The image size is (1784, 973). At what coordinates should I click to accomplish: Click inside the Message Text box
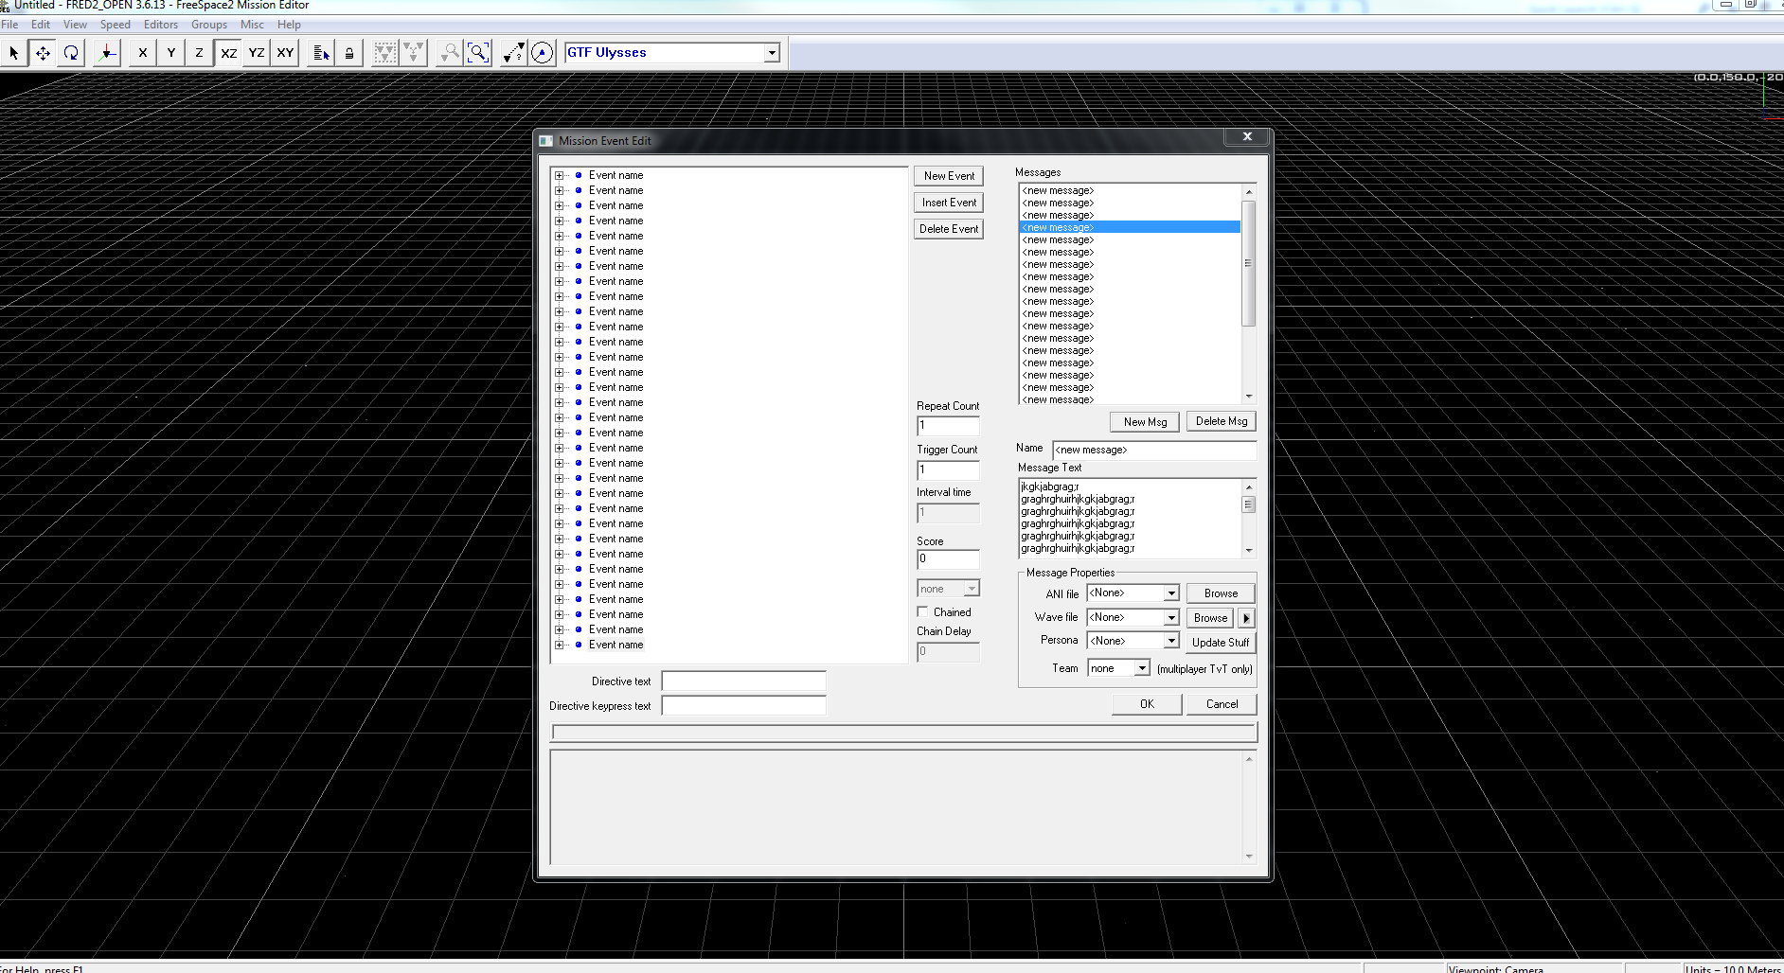tap(1130, 518)
